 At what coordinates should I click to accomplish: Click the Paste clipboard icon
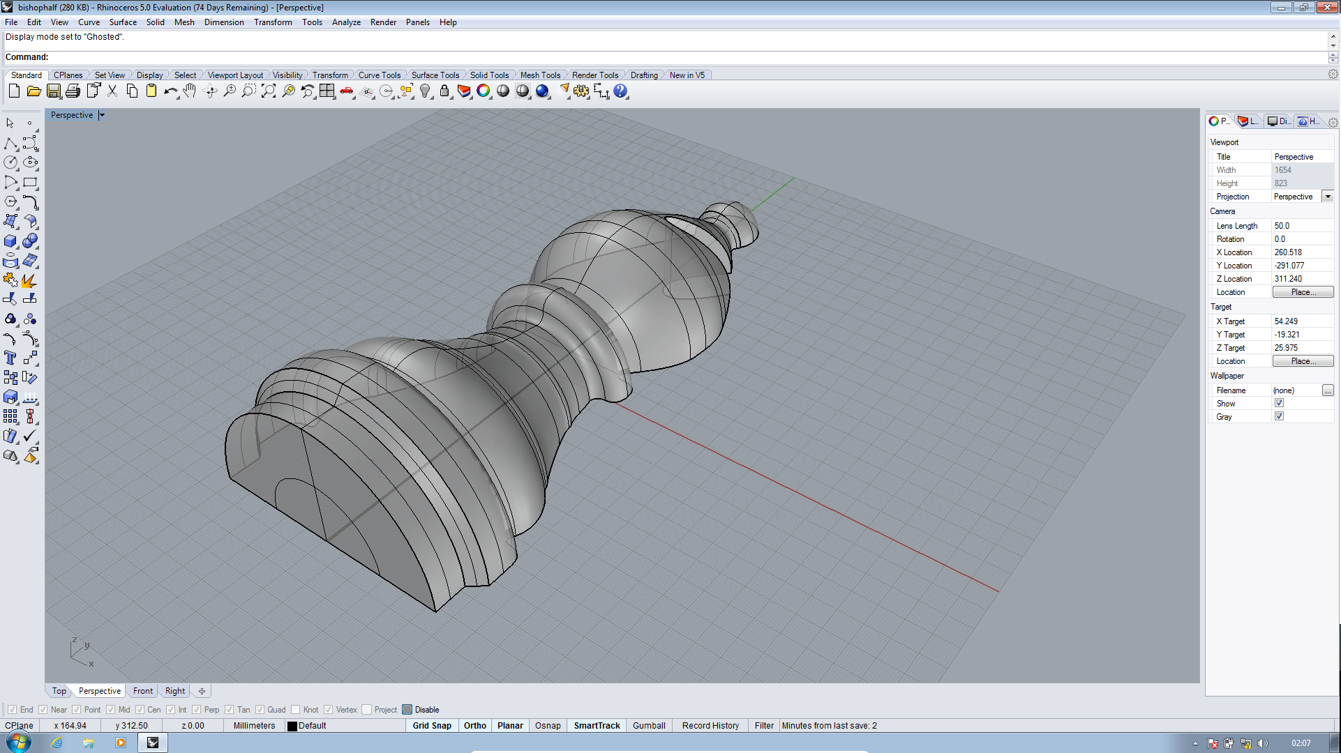(151, 91)
